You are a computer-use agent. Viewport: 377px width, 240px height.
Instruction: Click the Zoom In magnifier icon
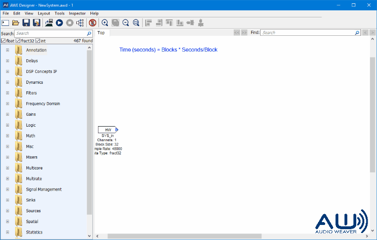pyautogui.click(x=105, y=23)
